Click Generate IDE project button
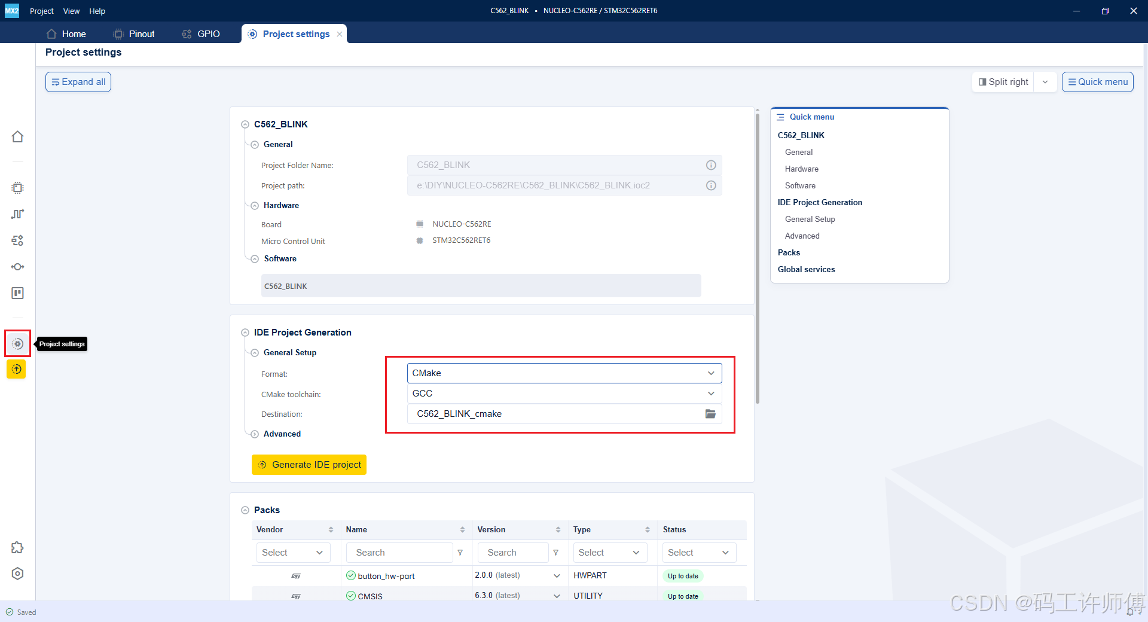 coord(309,465)
